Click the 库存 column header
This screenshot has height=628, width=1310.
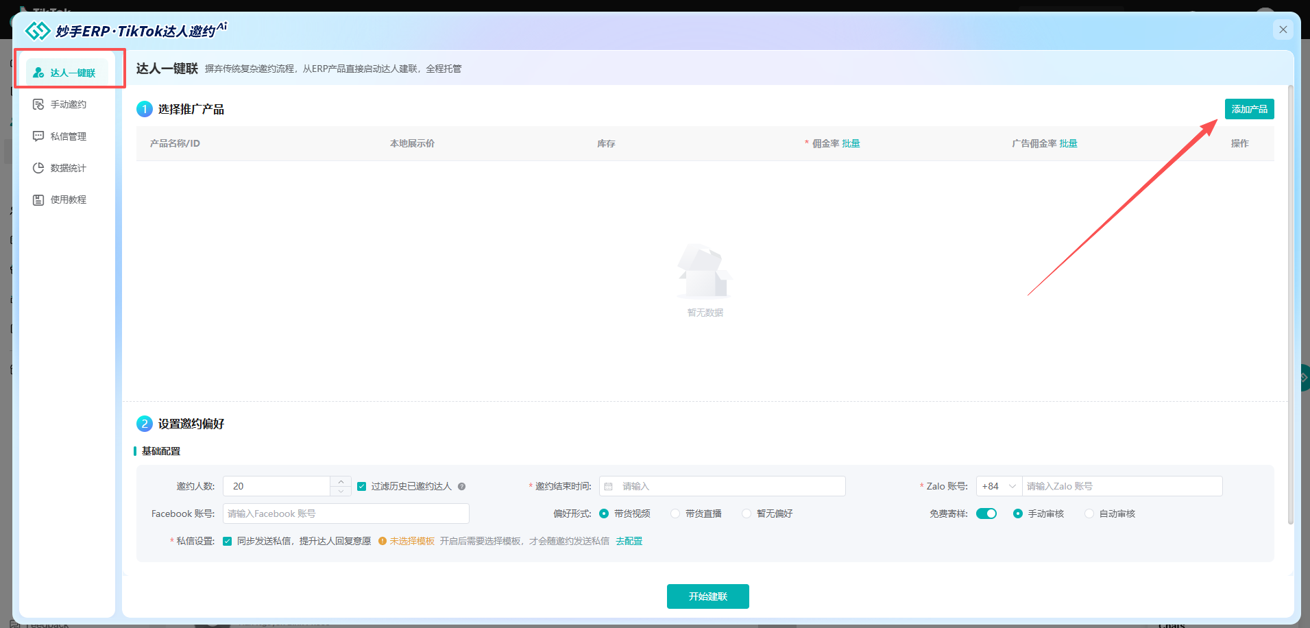click(606, 143)
